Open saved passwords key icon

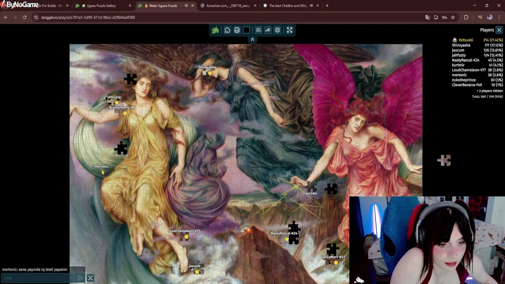(444, 17)
